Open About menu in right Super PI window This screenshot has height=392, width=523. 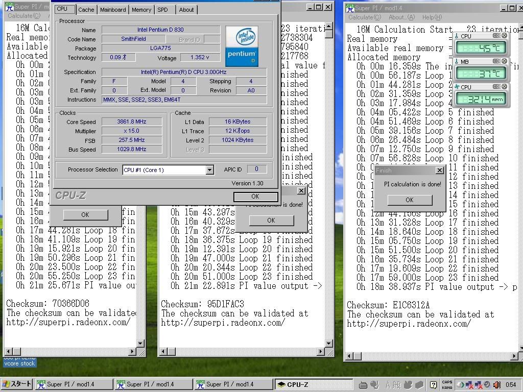point(401,17)
